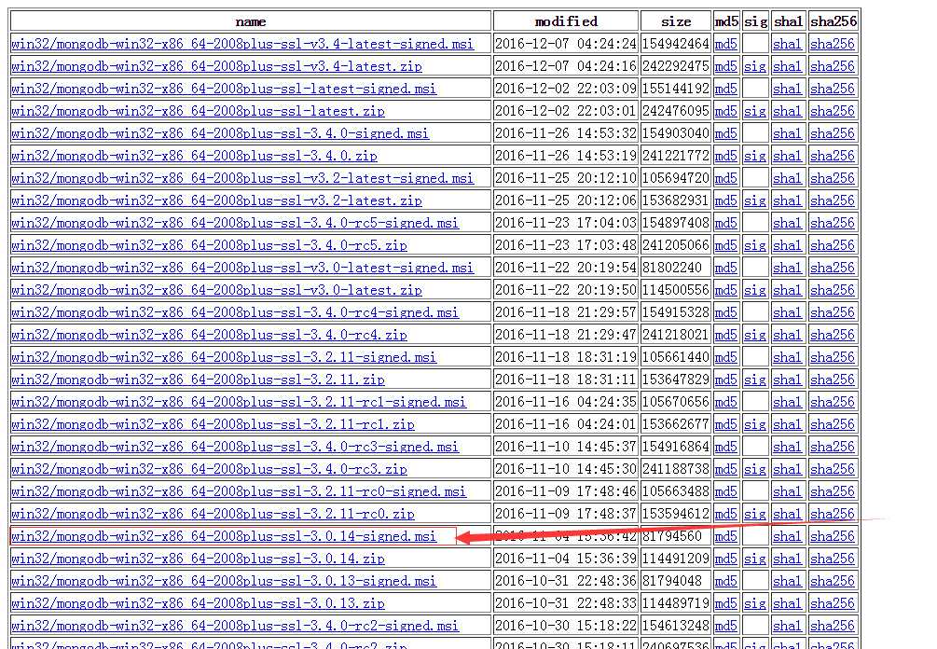Open sha256 link for ssl-3.4.0-rc4-signed.msi
The width and height of the screenshot is (937, 649).
tap(833, 312)
